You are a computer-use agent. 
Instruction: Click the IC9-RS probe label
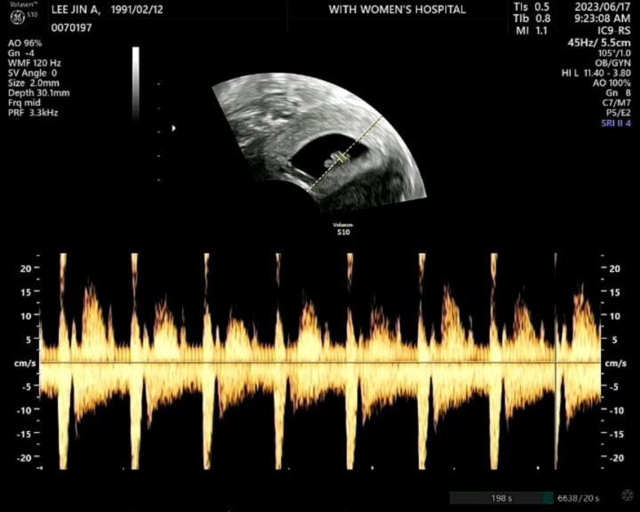(x=613, y=30)
